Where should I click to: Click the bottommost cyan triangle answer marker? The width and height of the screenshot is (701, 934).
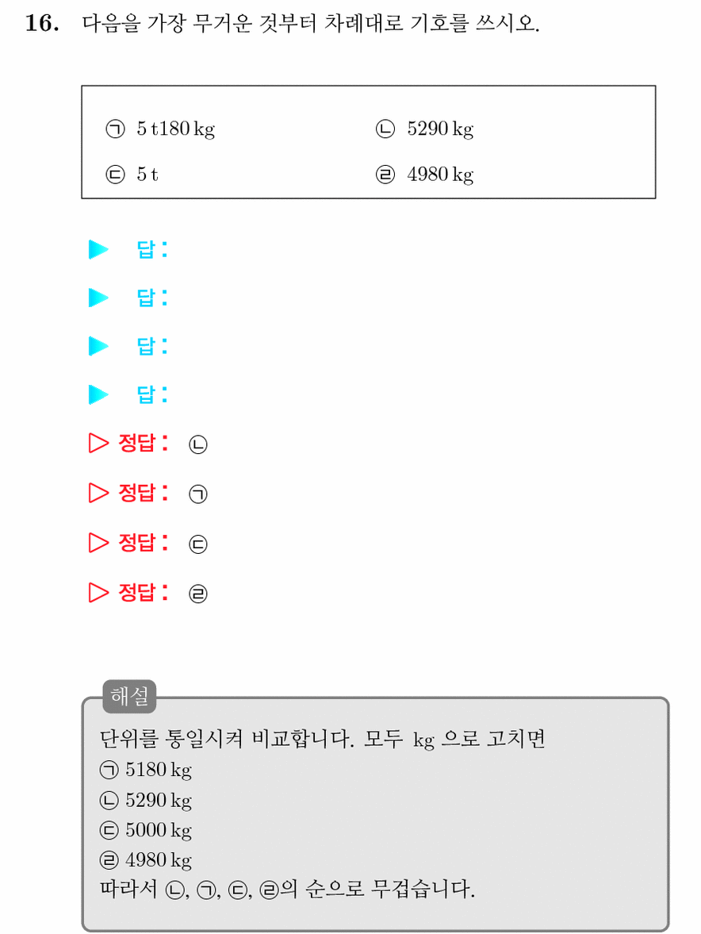coord(98,394)
